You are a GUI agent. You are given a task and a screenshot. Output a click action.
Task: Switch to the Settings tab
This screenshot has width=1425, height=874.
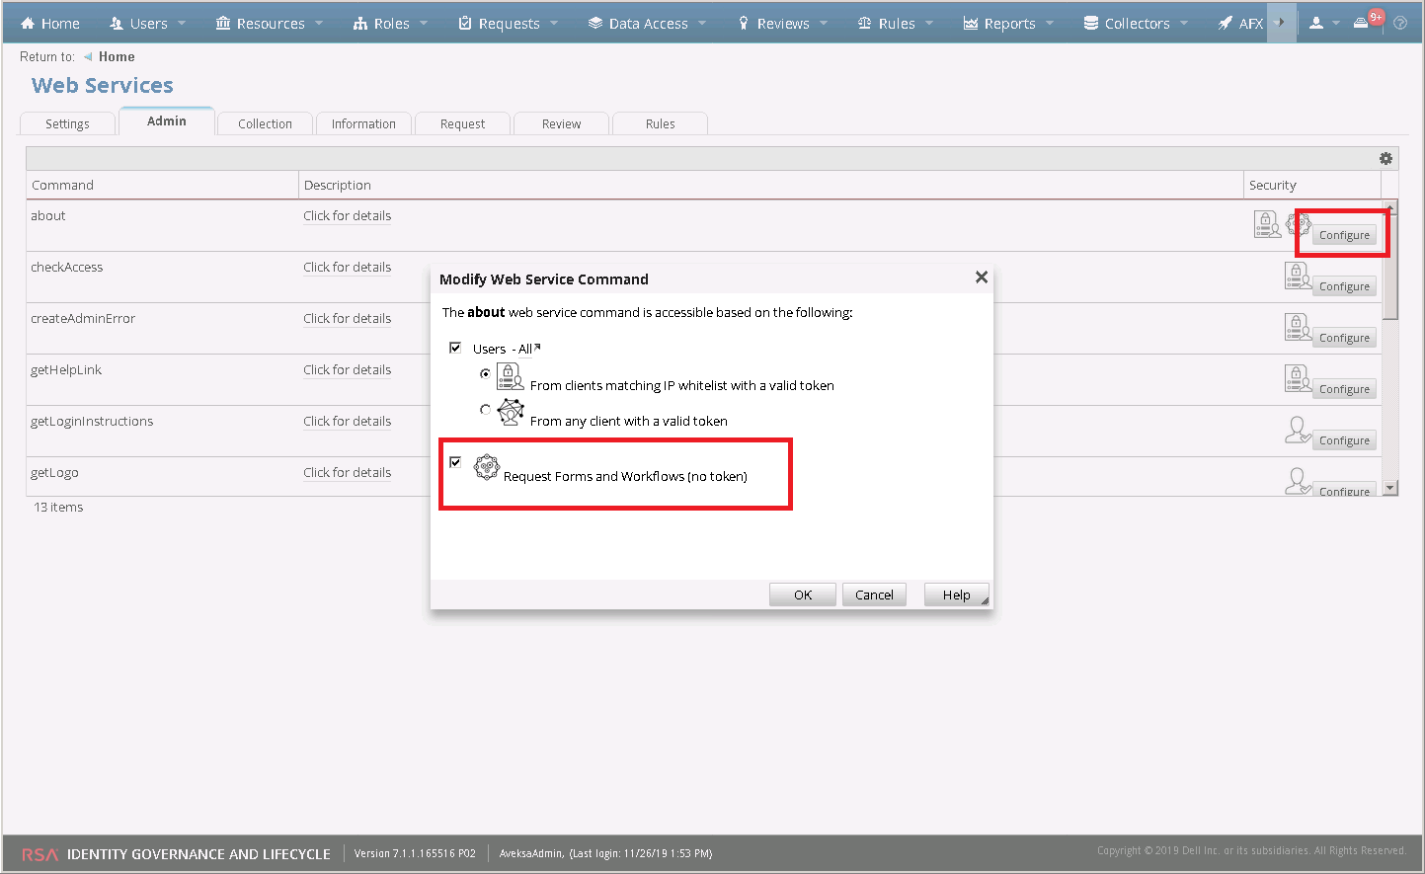tap(67, 122)
